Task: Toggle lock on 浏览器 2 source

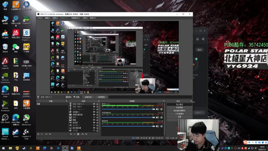Action: tap(97, 112)
